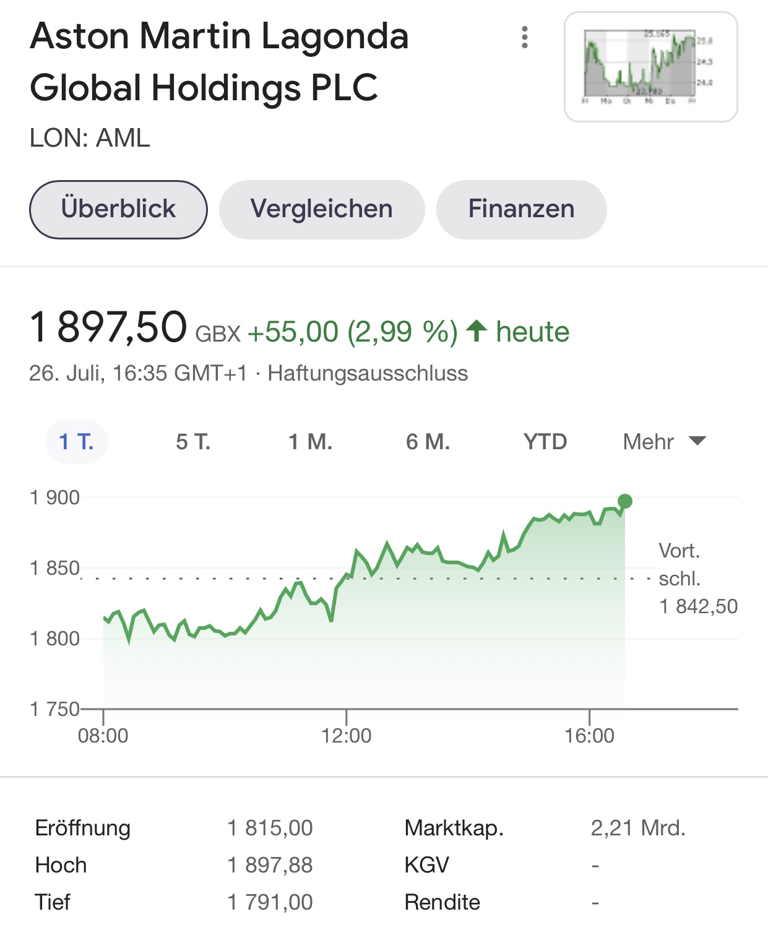Show the YTD chart range
Image resolution: width=768 pixels, height=935 pixels.
tap(545, 442)
